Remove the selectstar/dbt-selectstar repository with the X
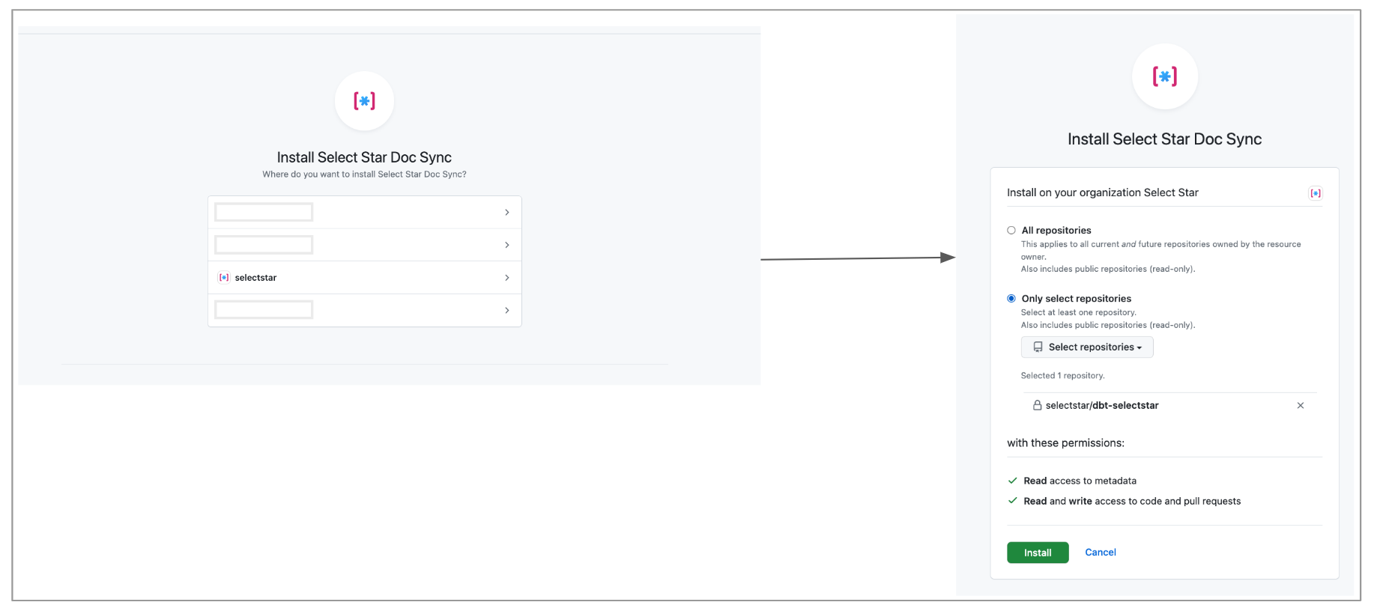 (x=1301, y=405)
